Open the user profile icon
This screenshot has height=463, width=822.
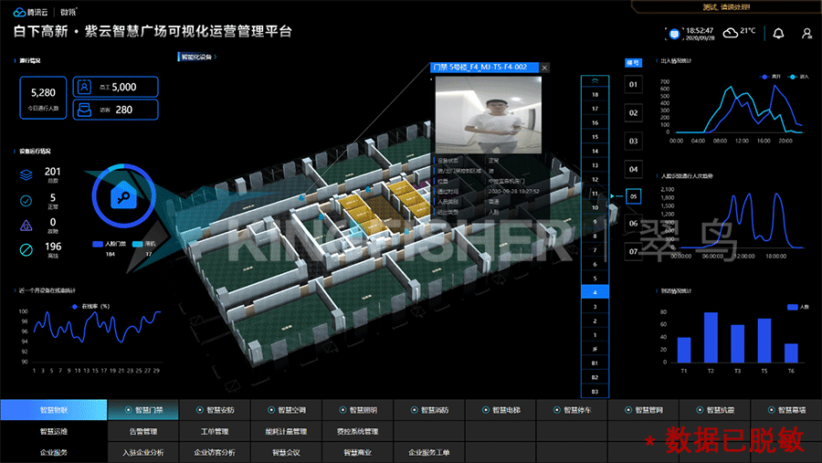coord(806,34)
